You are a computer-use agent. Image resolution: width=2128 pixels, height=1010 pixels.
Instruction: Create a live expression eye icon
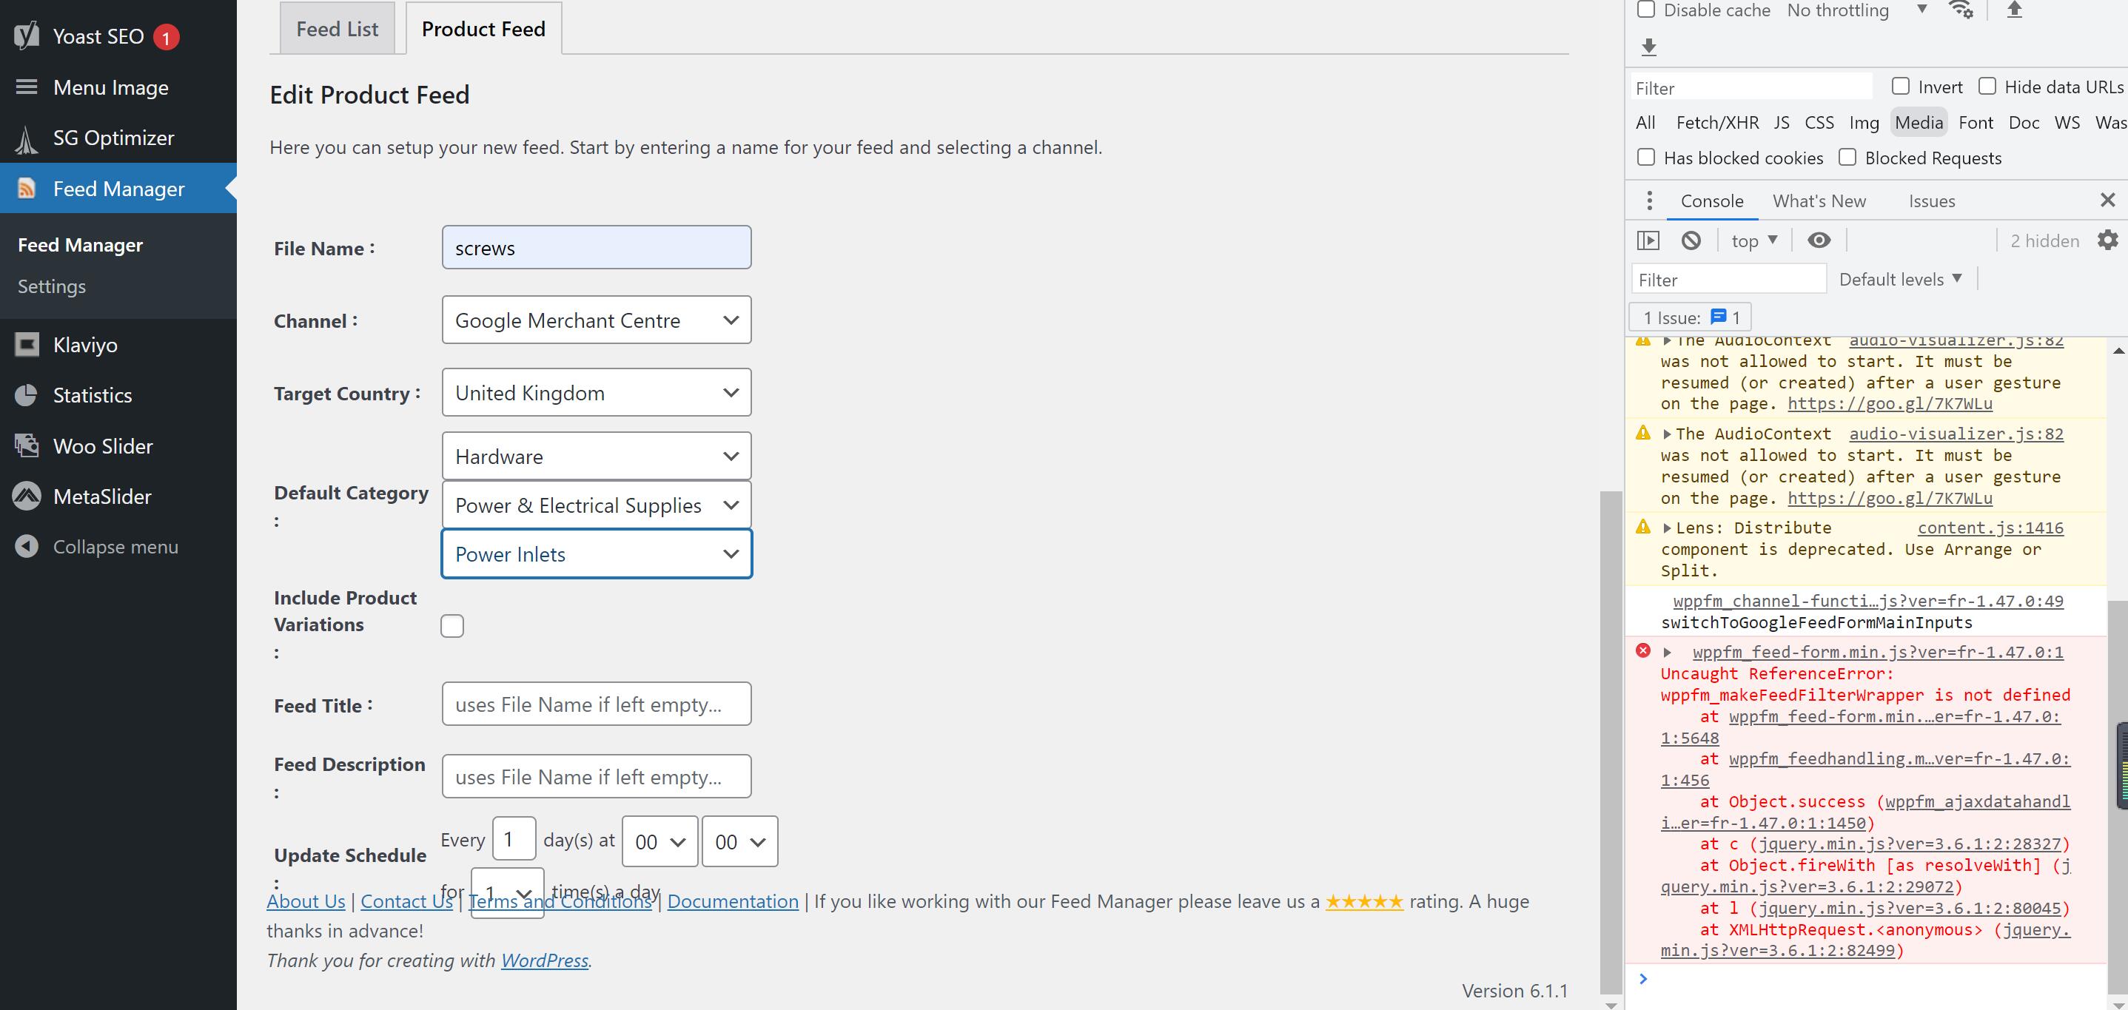click(x=1819, y=240)
